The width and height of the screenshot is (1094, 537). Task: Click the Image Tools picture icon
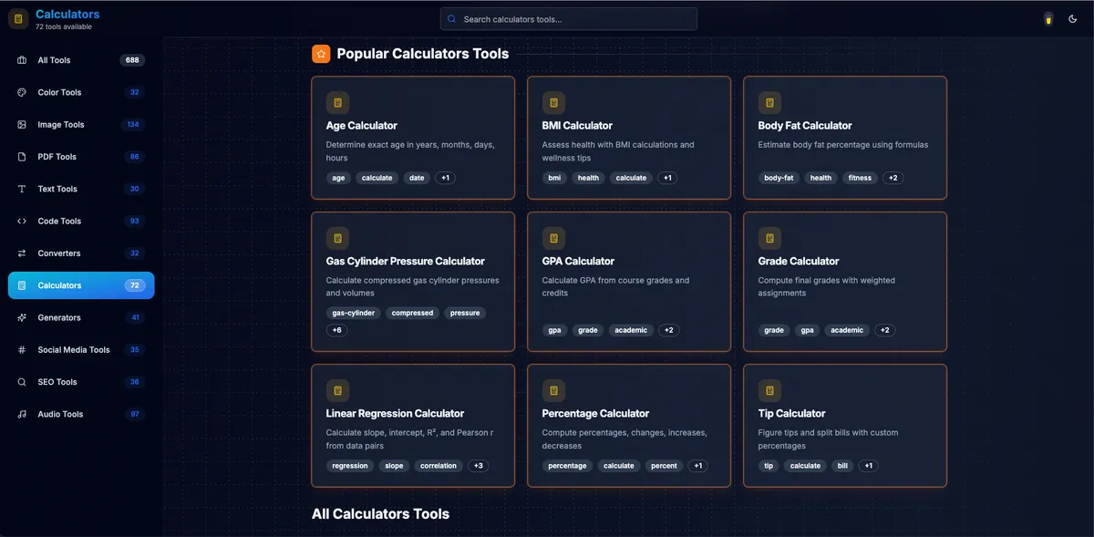[x=22, y=125]
